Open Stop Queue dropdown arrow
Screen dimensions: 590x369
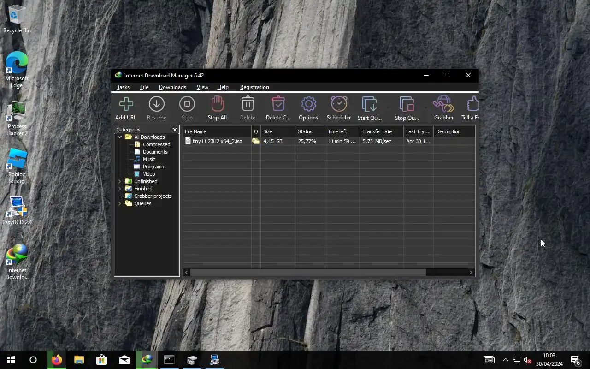tap(425, 107)
